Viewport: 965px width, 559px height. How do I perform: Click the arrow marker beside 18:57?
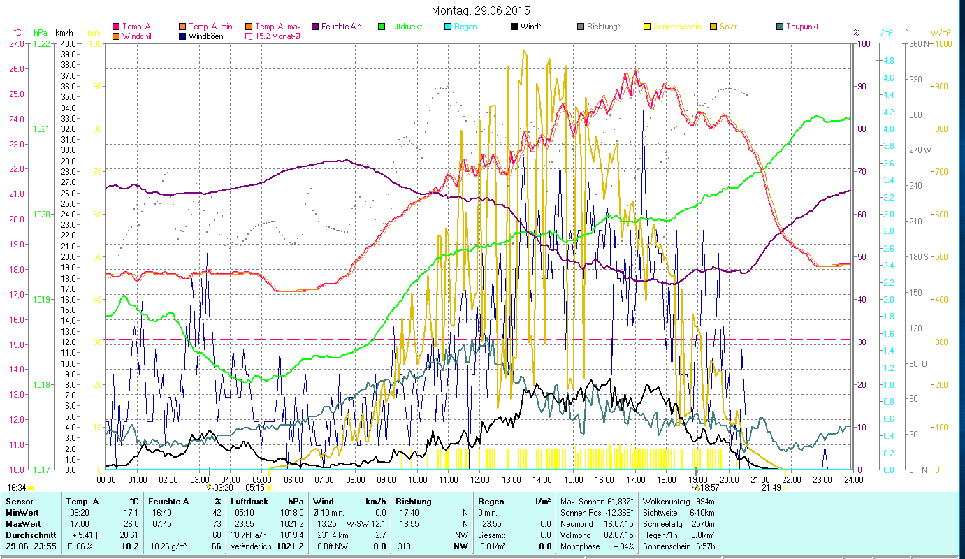(x=696, y=487)
